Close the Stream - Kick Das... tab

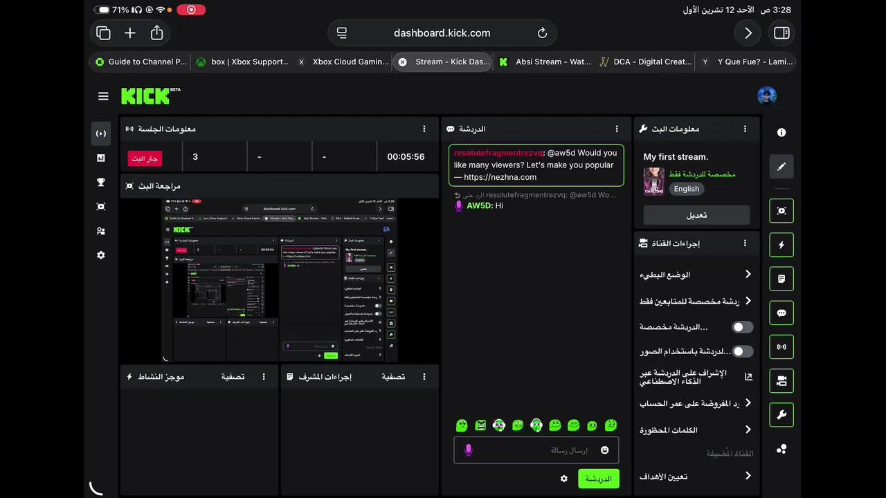[403, 62]
